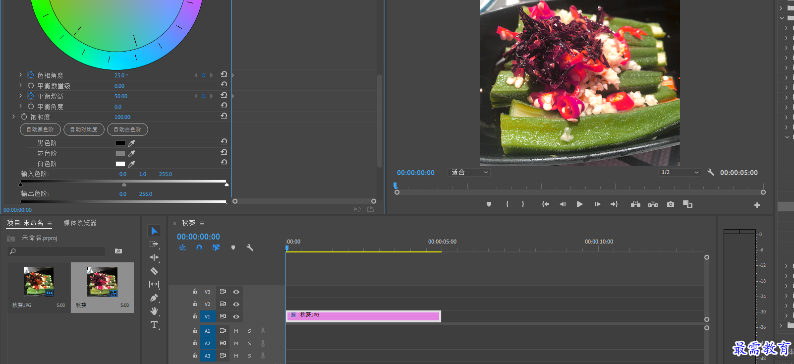794x364 pixels.
Task: Click Mark In in program monitor
Action: pyautogui.click(x=507, y=204)
